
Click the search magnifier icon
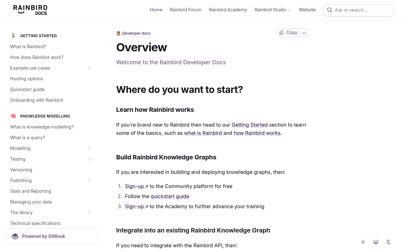click(x=330, y=10)
